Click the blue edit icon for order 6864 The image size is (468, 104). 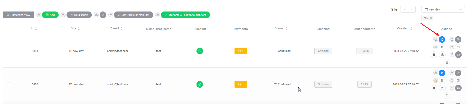click(442, 39)
